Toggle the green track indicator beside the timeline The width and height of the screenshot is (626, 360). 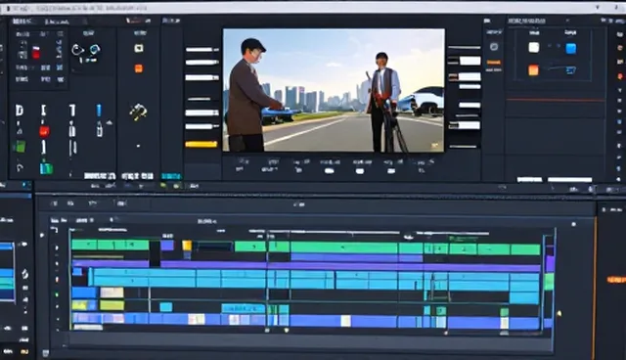pos(57,294)
